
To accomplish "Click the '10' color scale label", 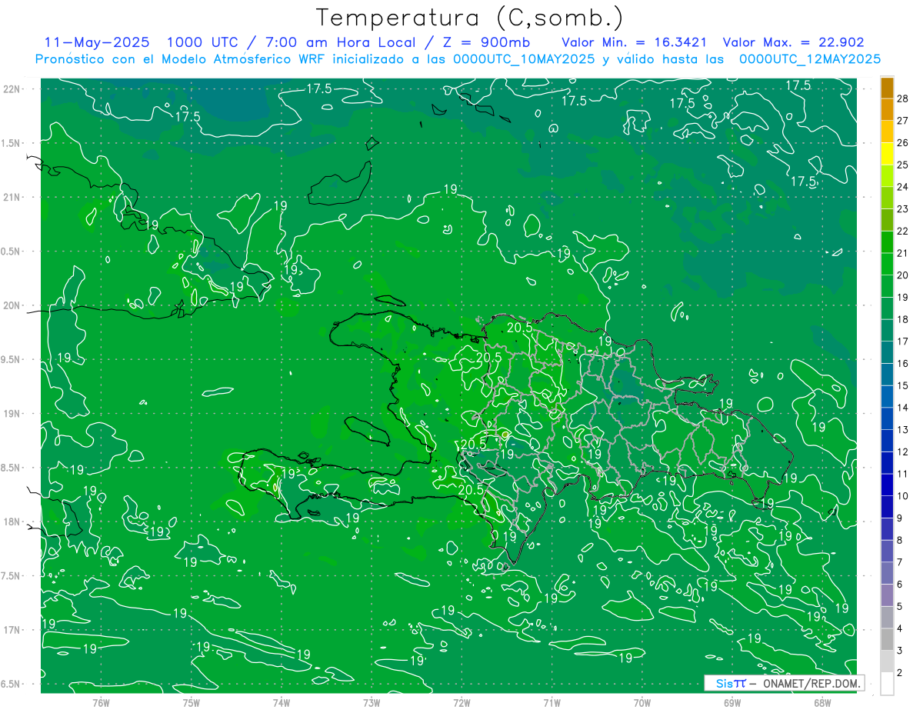I will (x=903, y=495).
